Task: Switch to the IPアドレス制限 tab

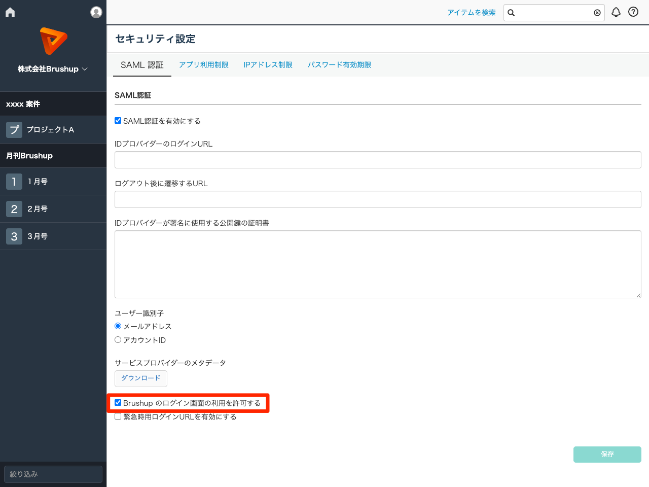Action: [268, 65]
